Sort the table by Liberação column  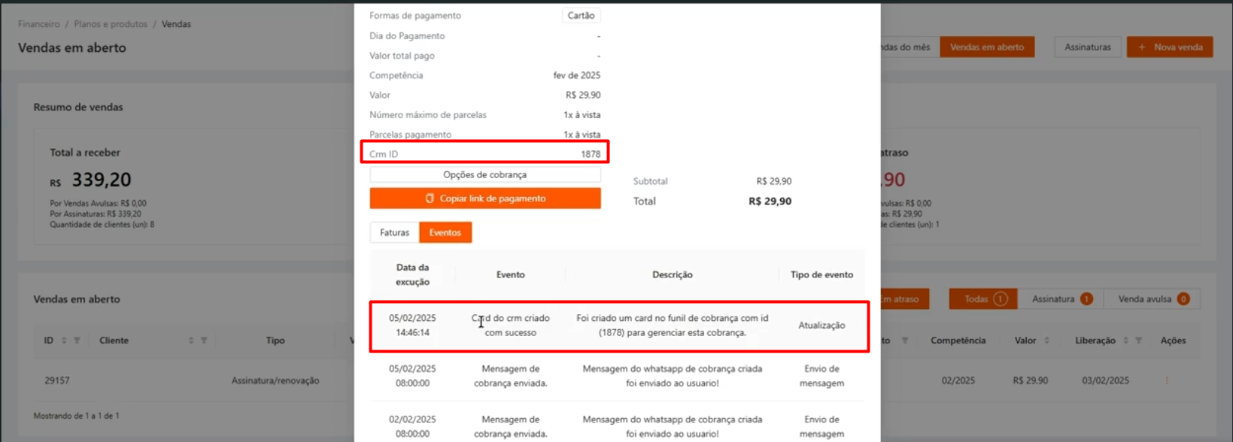pyautogui.click(x=1125, y=341)
